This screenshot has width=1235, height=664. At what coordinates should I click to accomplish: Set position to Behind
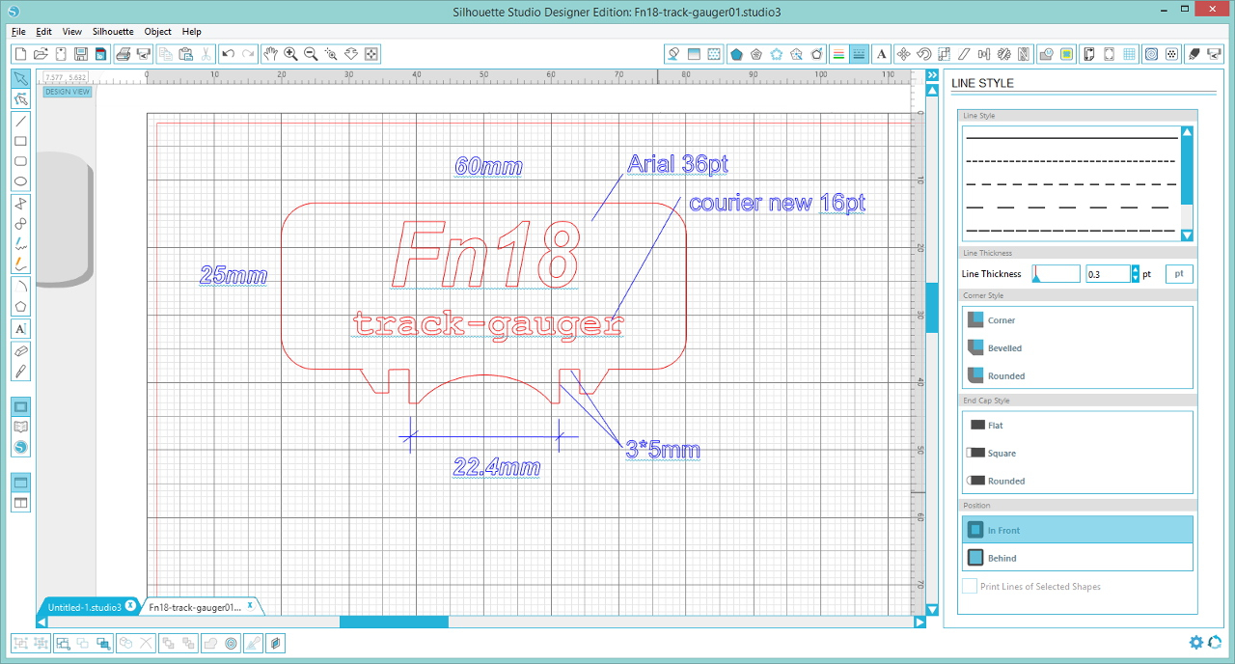(1078, 558)
